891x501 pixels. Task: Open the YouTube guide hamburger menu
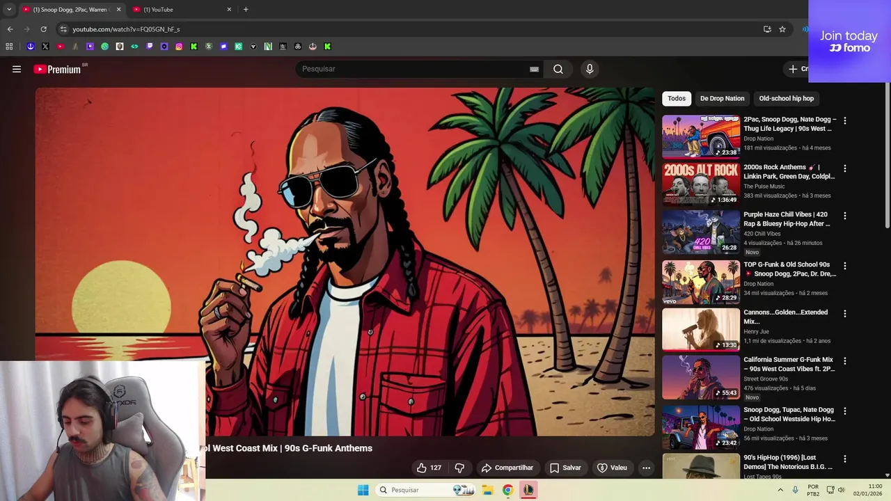click(17, 69)
